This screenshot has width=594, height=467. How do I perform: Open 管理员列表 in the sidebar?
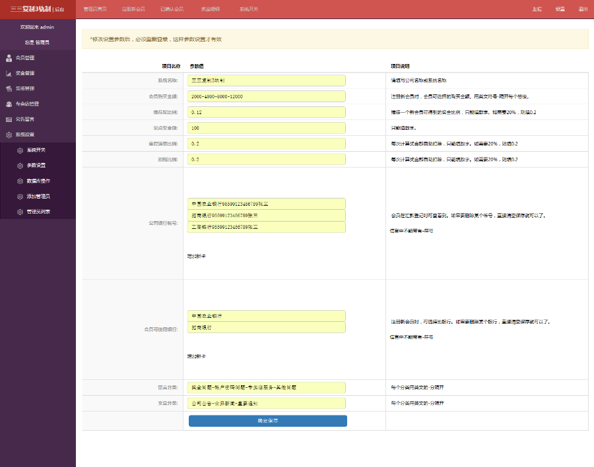38,212
